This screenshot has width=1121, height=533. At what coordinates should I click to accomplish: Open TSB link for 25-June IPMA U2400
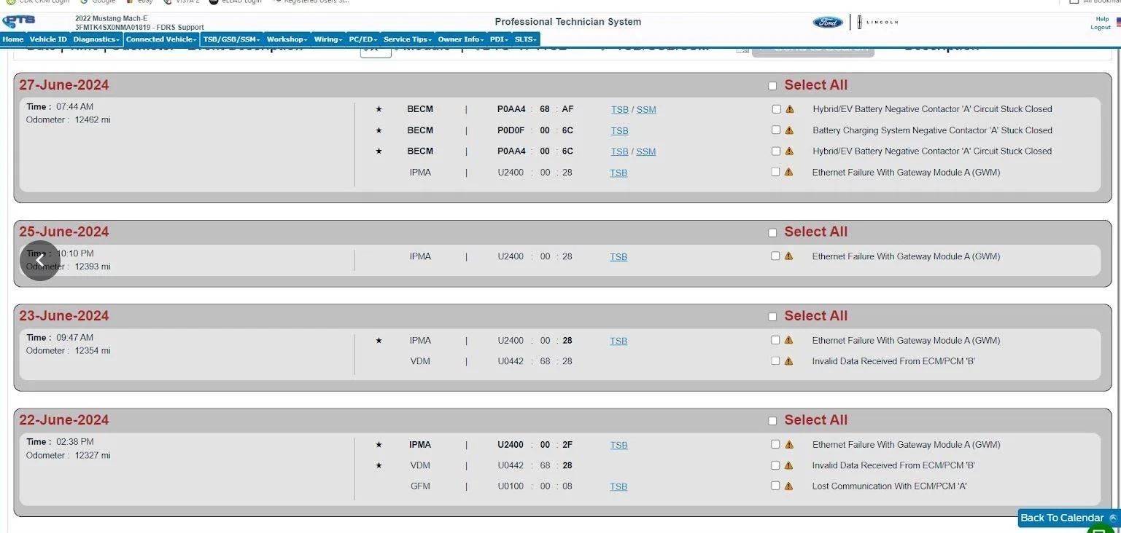coord(618,257)
